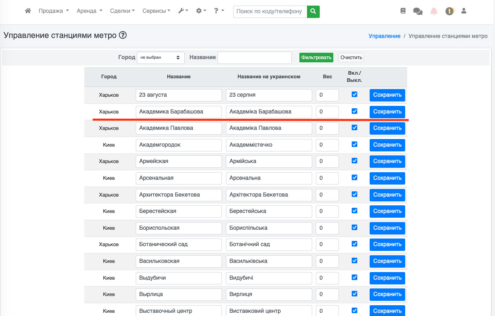Uncheck the checkbox for 23 августа row
This screenshot has width=495, height=316.
[x=354, y=95]
